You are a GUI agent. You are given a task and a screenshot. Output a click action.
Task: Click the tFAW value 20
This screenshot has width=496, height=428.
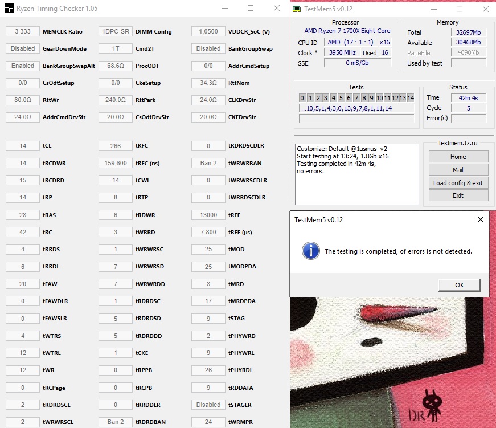(x=23, y=284)
